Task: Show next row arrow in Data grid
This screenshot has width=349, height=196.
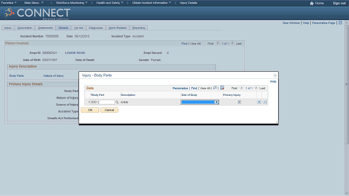Action: coord(256,88)
